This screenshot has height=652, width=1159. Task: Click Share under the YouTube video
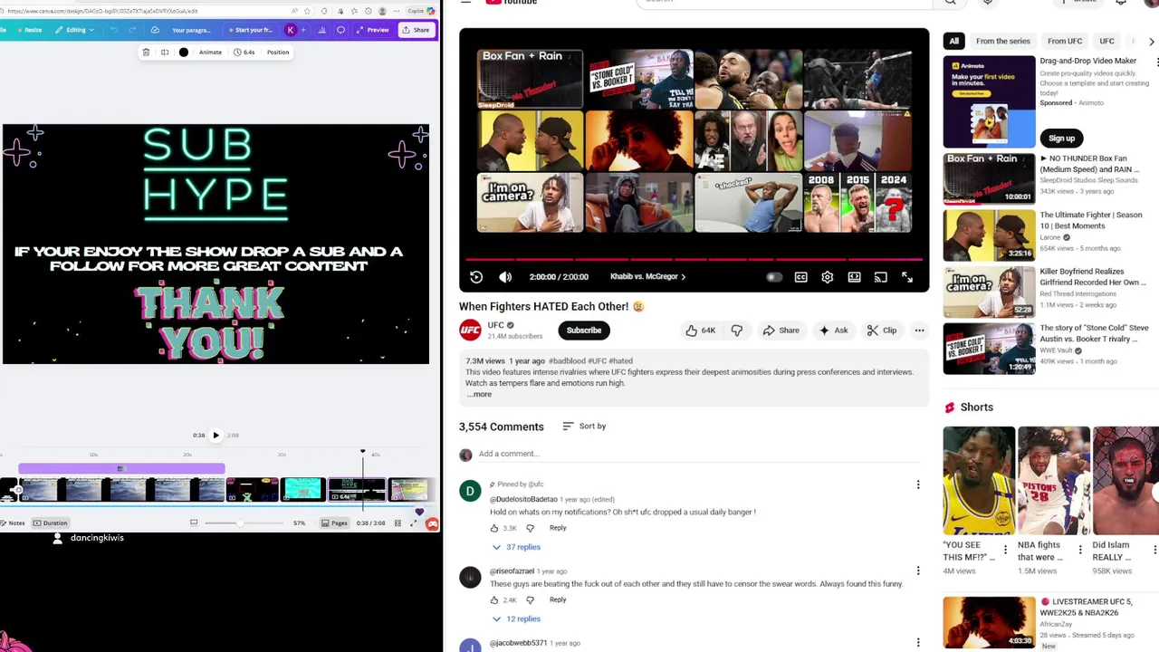point(781,331)
